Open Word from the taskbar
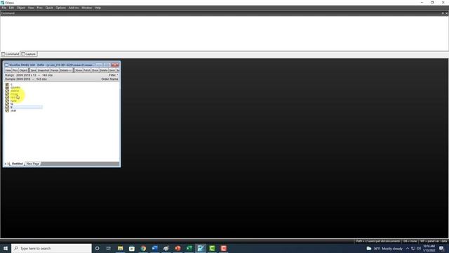This screenshot has height=253, width=449. click(154, 248)
